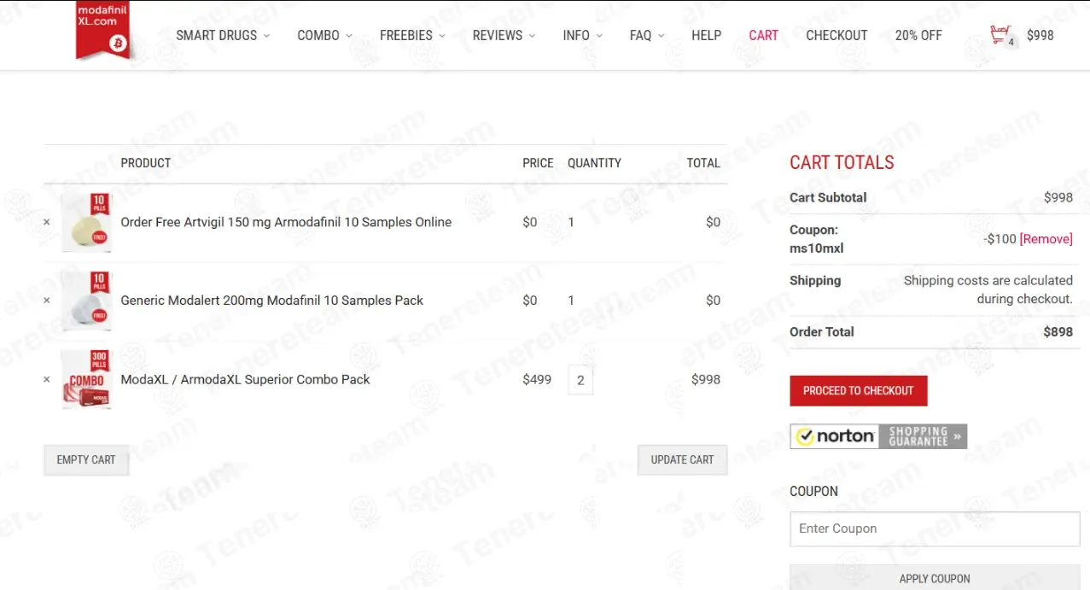Go to the Checkout menu item
1090x590 pixels.
pos(836,35)
